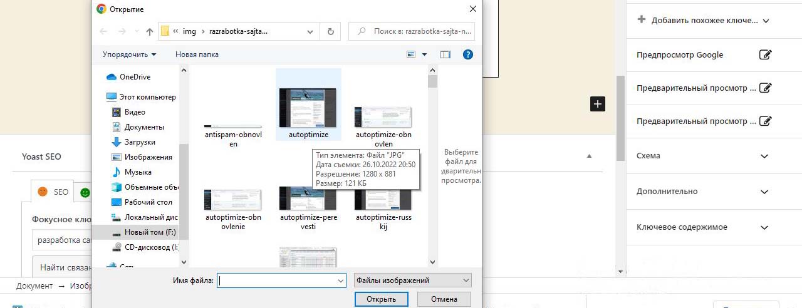The height and width of the screenshot is (308, 802).
Task: Click the black plus add block button
Action: [598, 104]
